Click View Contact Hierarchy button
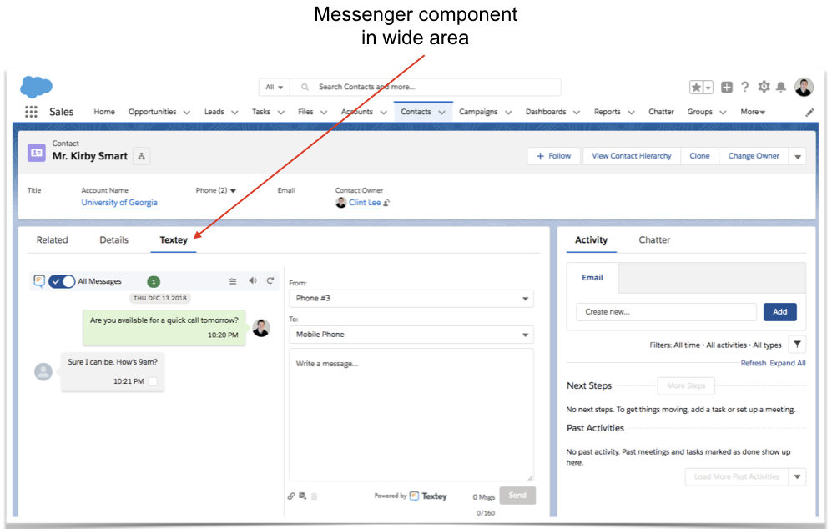This screenshot has height=529, width=832. coord(632,156)
